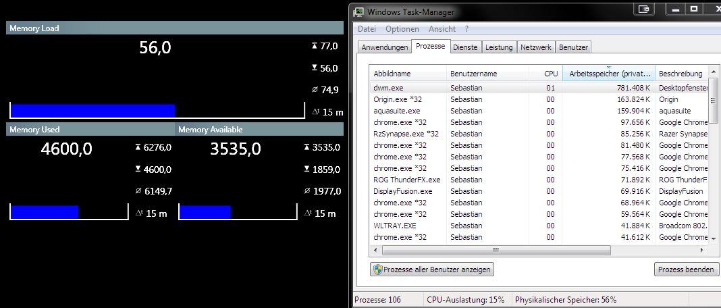The image size is (721, 308).
Task: Click the Memory Used minimum icon beside 4600,0
Action: click(138, 170)
